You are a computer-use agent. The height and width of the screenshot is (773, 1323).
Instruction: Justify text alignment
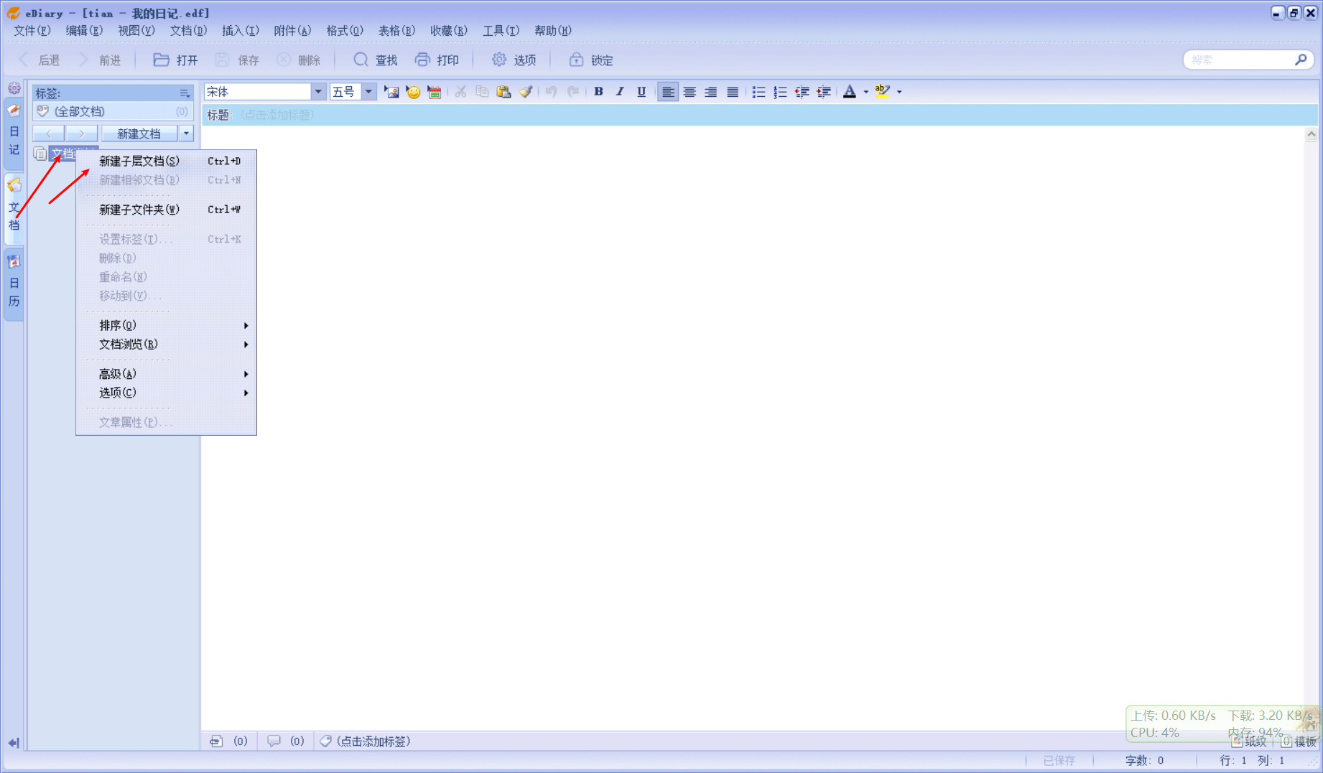click(733, 92)
